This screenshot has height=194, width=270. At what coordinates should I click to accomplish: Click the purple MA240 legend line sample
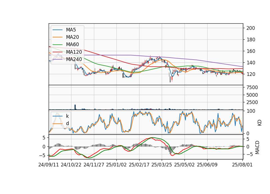[x=57, y=59]
